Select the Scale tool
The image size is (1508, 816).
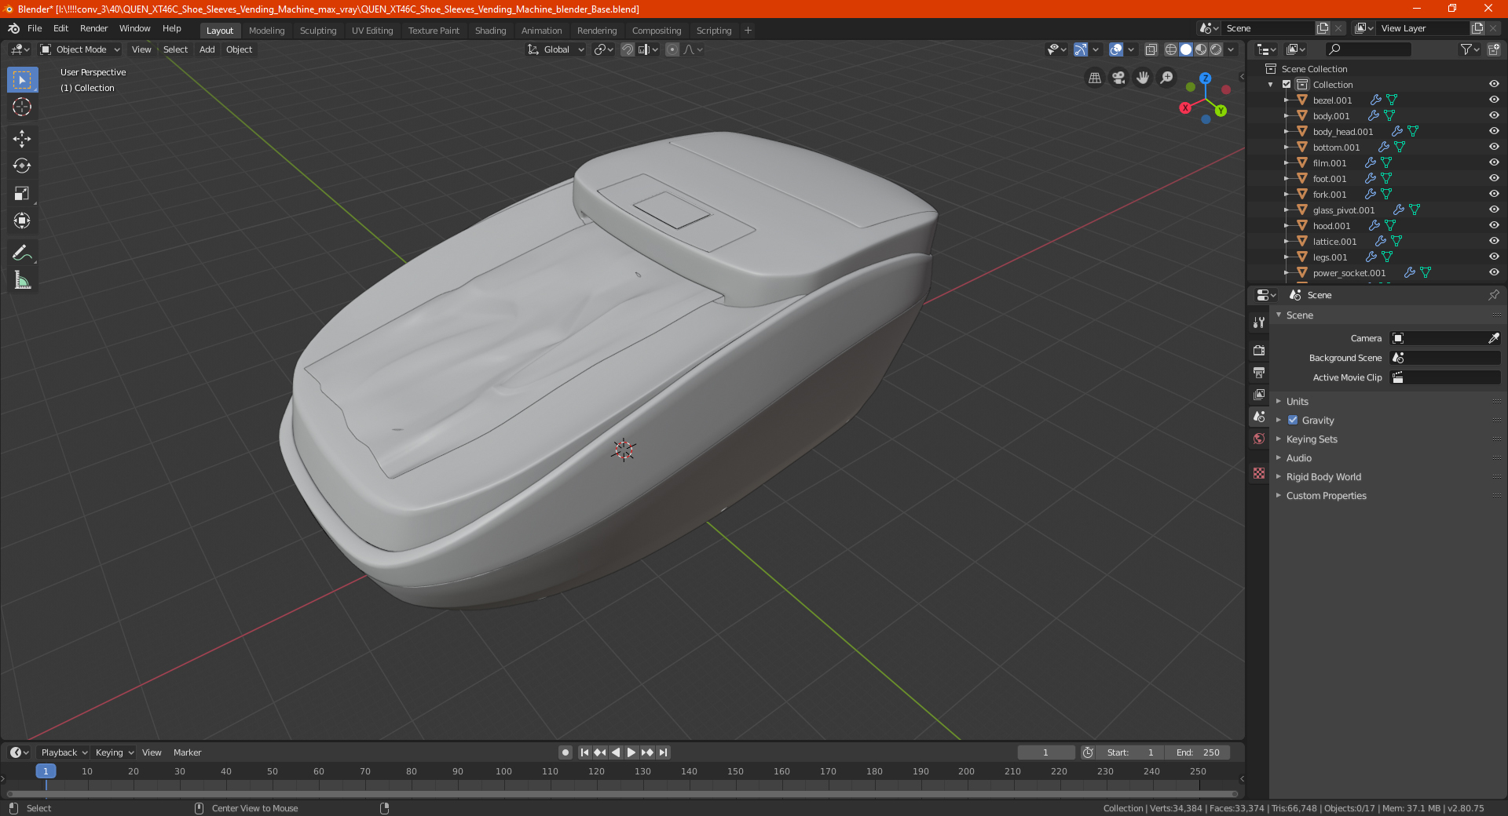[x=22, y=193]
